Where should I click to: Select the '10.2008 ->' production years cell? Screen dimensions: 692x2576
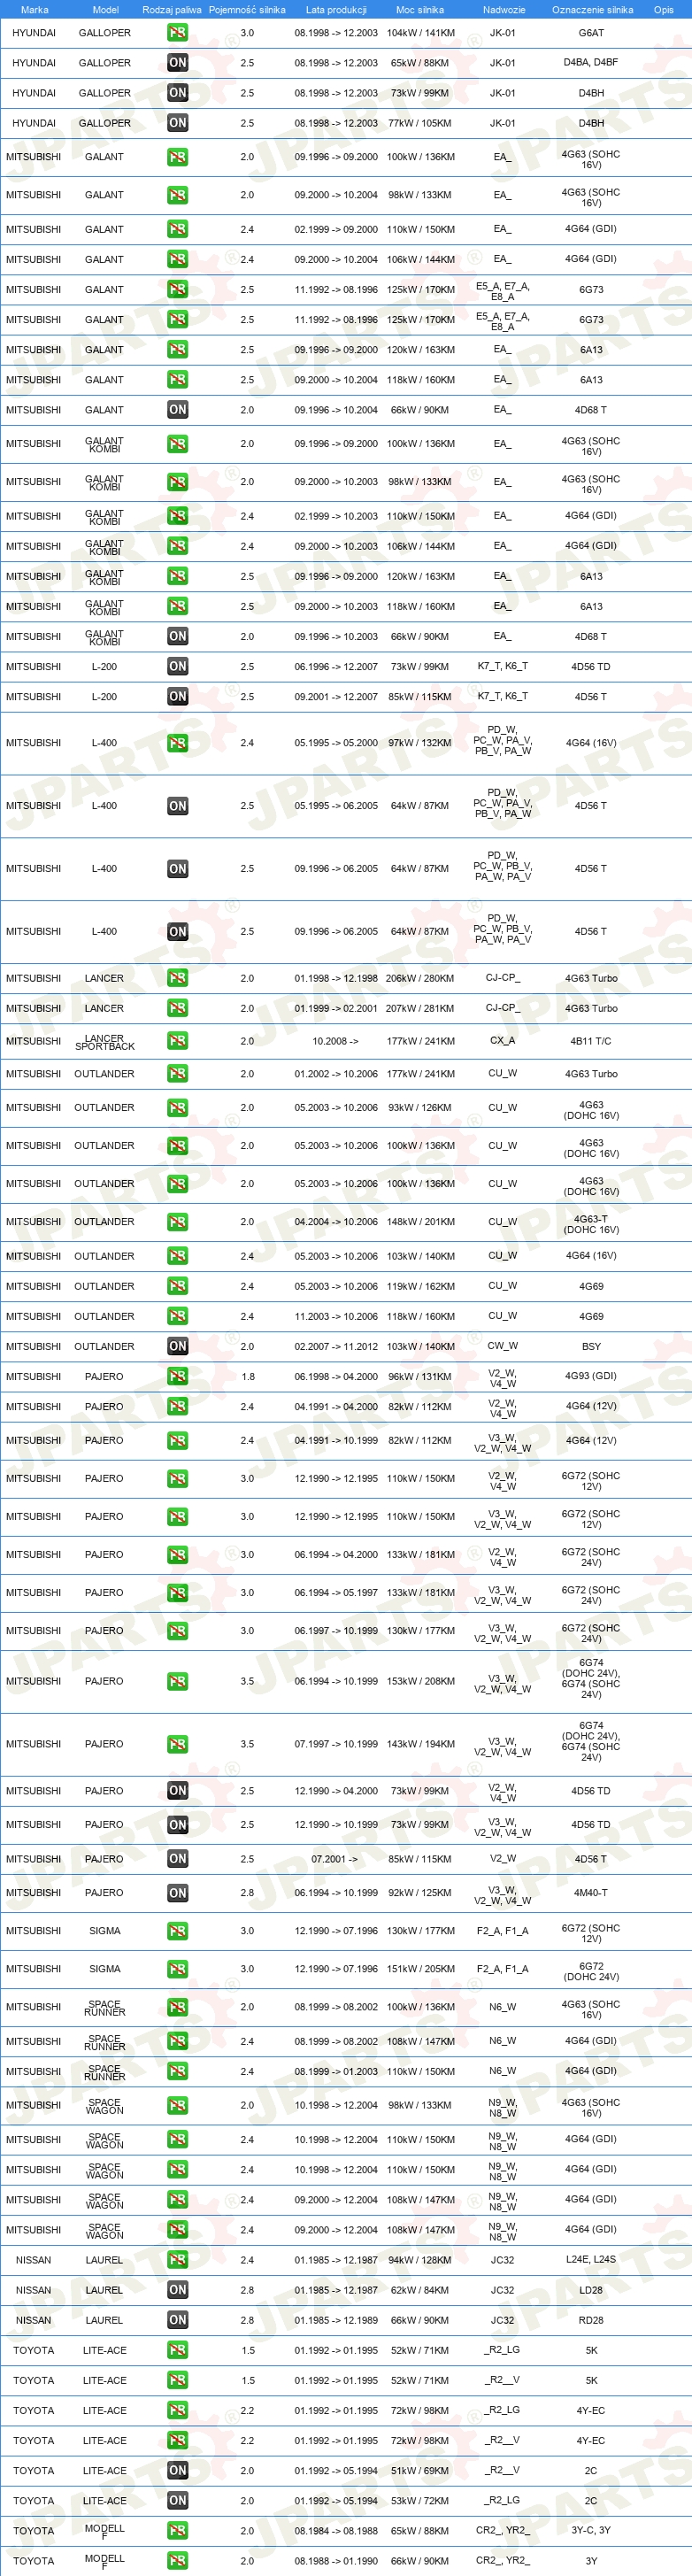[335, 1041]
